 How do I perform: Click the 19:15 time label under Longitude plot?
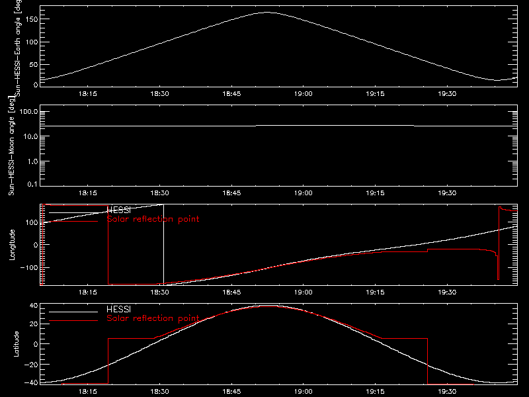click(375, 292)
